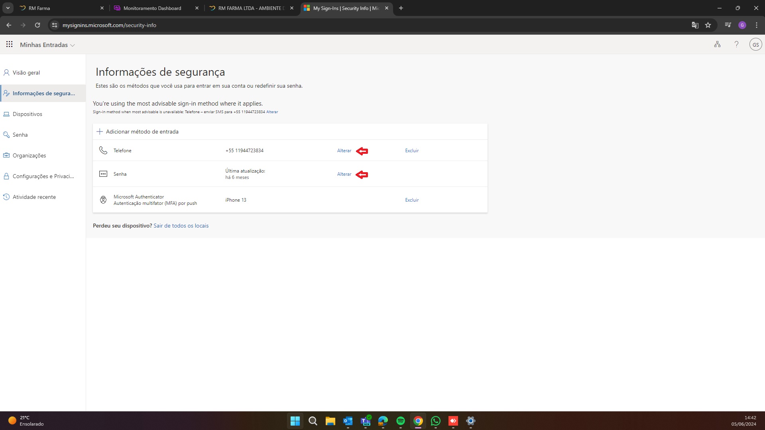Click the organization chart icon in header
Screen dimensions: 765x430
[717, 44]
